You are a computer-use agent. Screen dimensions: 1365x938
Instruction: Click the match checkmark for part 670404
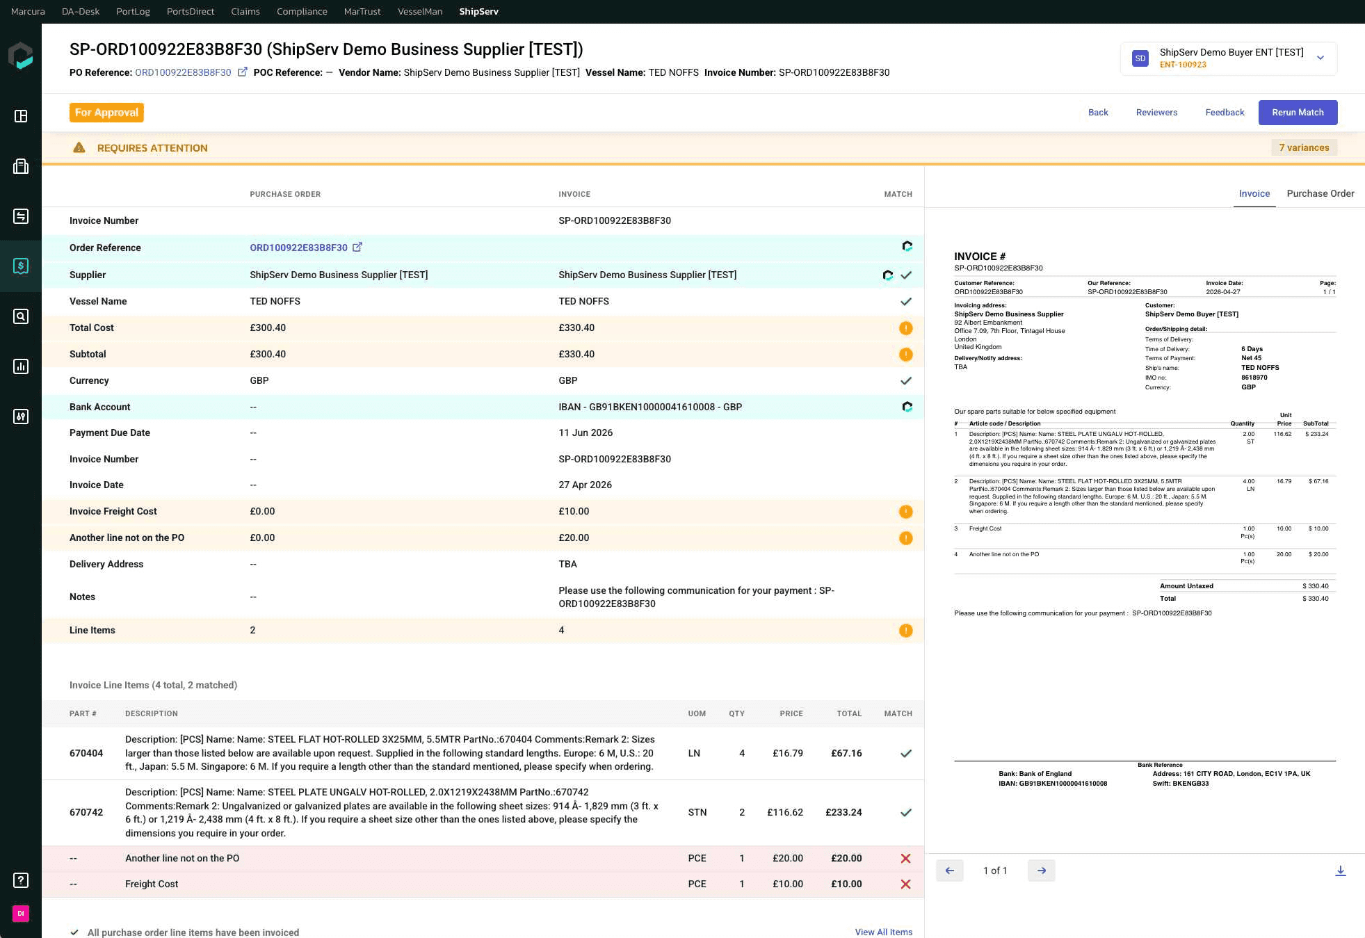coord(905,754)
